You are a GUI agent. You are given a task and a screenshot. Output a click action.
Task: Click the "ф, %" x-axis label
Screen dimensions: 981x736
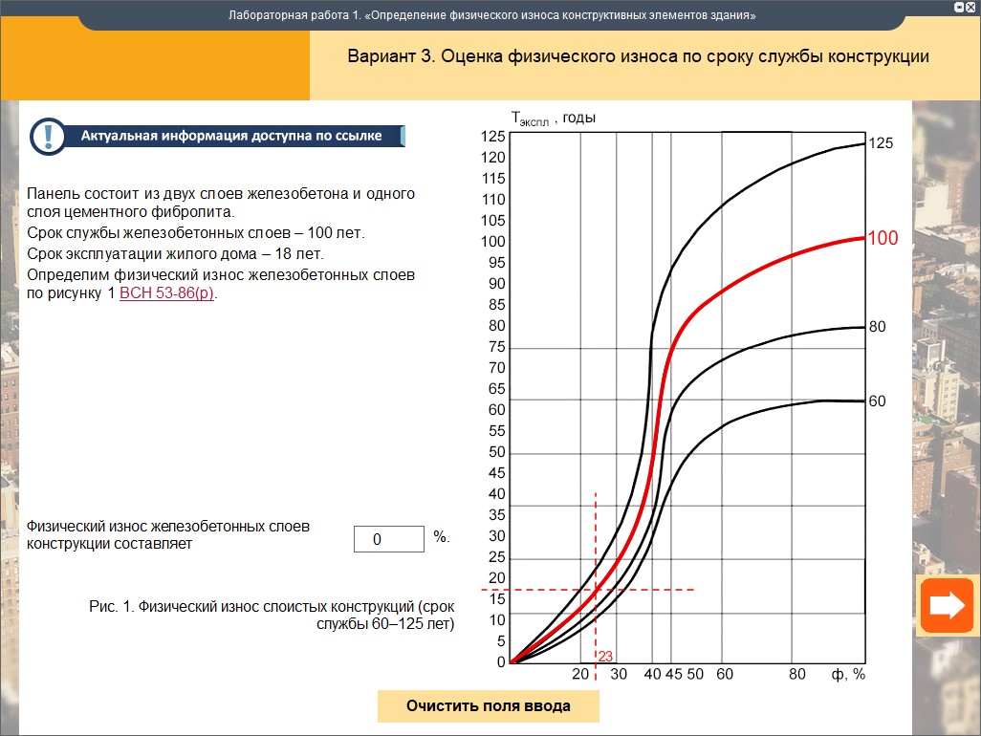pyautogui.click(x=848, y=674)
